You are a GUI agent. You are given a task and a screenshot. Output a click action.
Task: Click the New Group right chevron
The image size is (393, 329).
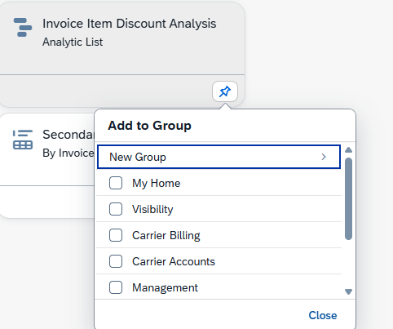[324, 157]
